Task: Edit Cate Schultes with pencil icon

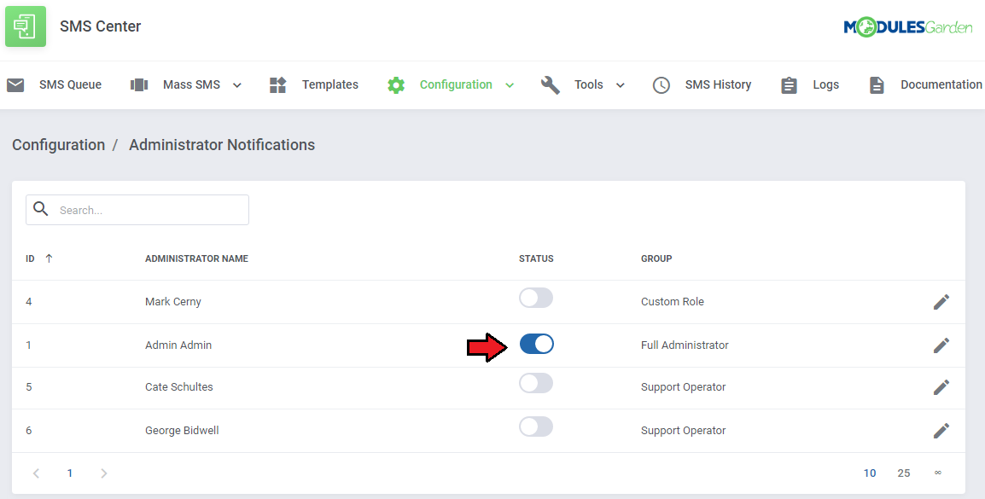Action: point(941,387)
